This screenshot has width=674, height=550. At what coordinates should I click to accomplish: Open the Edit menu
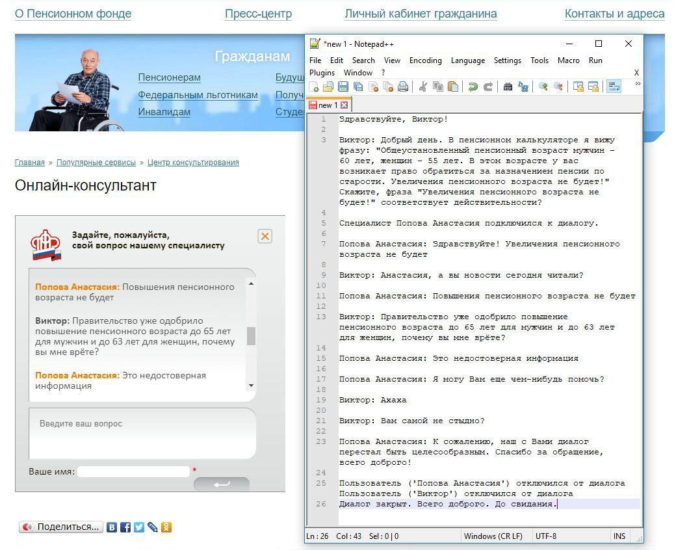[x=337, y=60]
